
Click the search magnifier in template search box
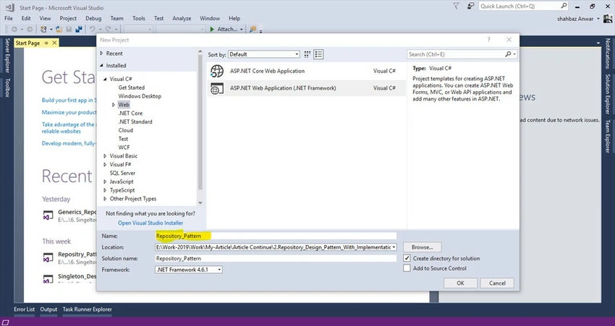[x=508, y=54]
